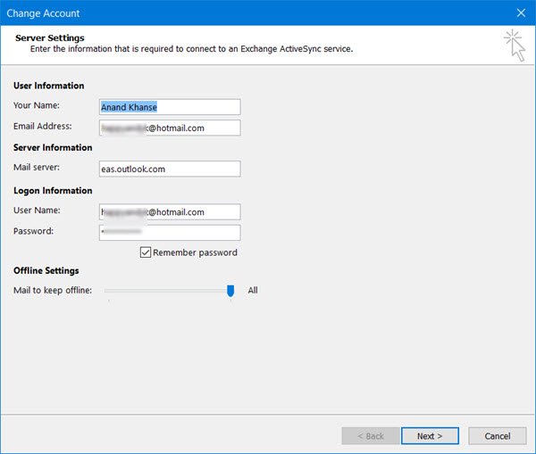Focus the Password field

click(x=170, y=233)
